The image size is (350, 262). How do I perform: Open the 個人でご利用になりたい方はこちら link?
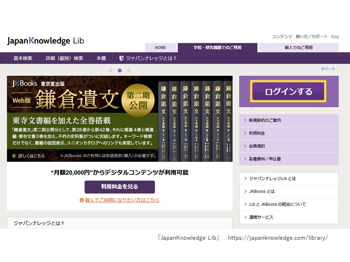[x=122, y=200]
